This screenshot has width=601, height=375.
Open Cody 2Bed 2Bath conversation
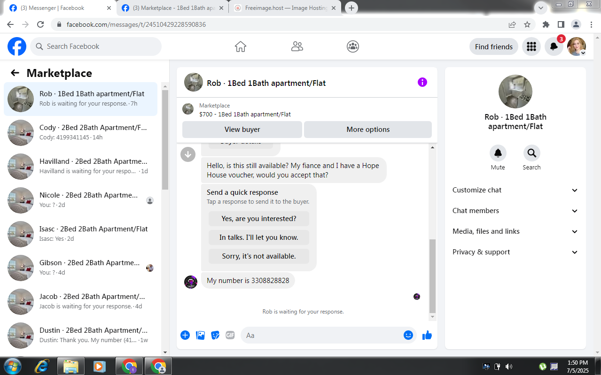point(81,132)
